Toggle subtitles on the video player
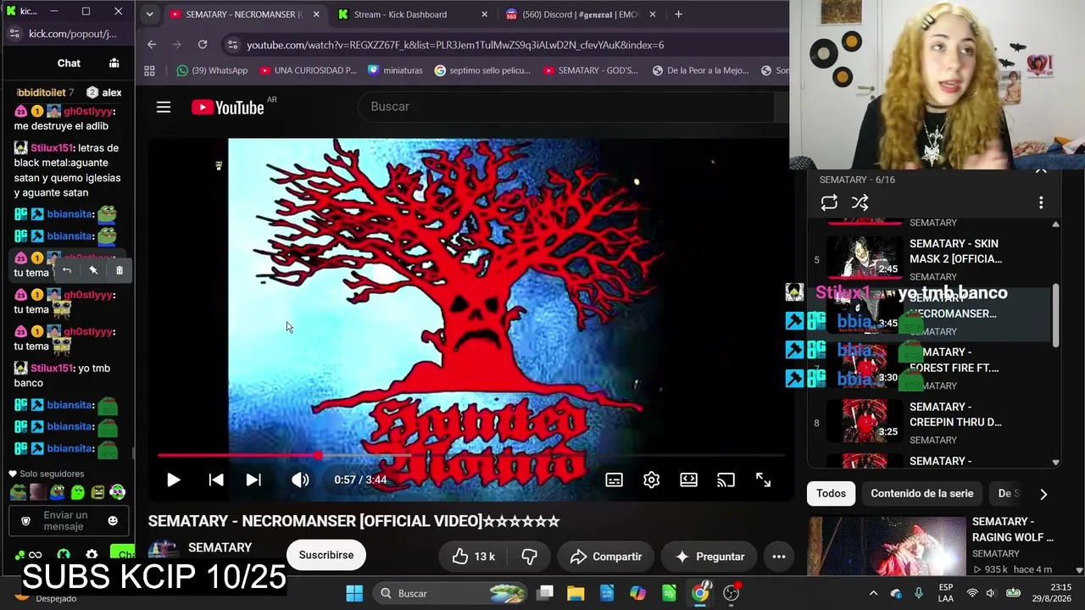This screenshot has width=1085, height=610. coord(615,480)
